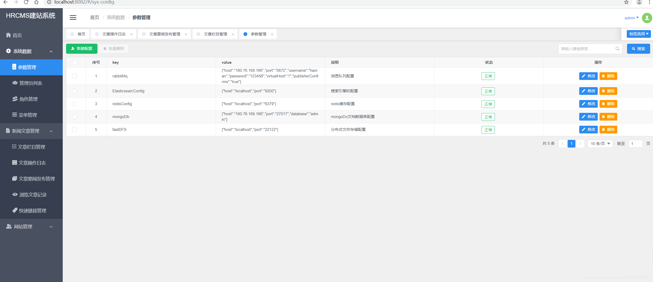Click the pagination previous-page arrow

pos(563,144)
